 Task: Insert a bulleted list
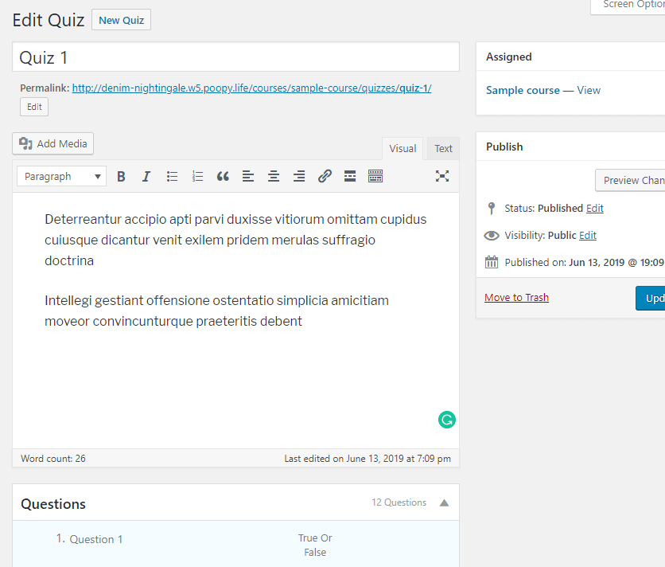click(x=172, y=176)
